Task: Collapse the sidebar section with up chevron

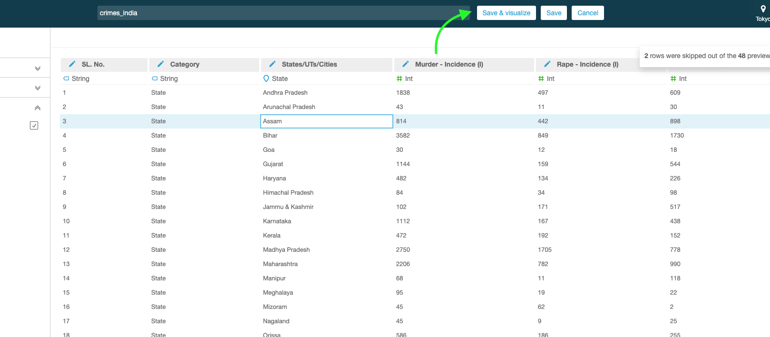Action: [38, 108]
